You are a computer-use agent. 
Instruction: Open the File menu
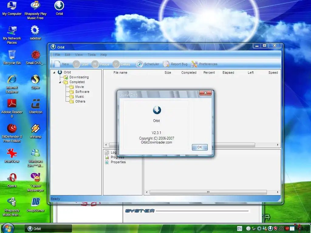click(58, 55)
